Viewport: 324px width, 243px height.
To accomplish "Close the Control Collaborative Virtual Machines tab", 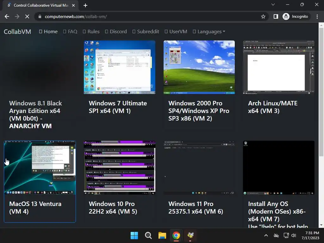I will [73, 5].
